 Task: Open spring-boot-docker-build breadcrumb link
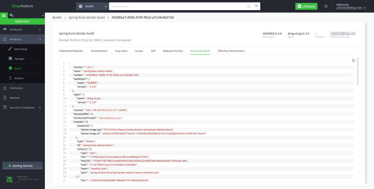[x=87, y=17]
